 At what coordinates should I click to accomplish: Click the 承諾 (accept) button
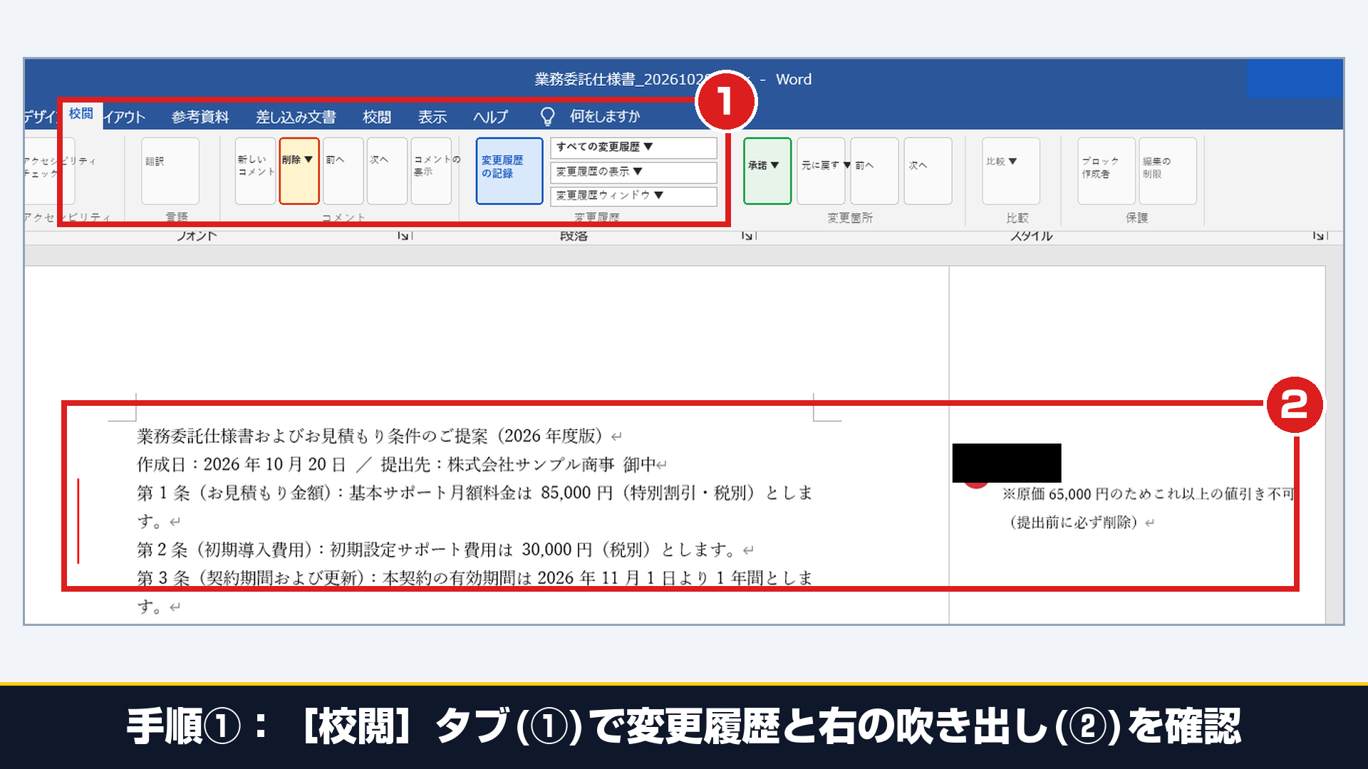(x=767, y=171)
